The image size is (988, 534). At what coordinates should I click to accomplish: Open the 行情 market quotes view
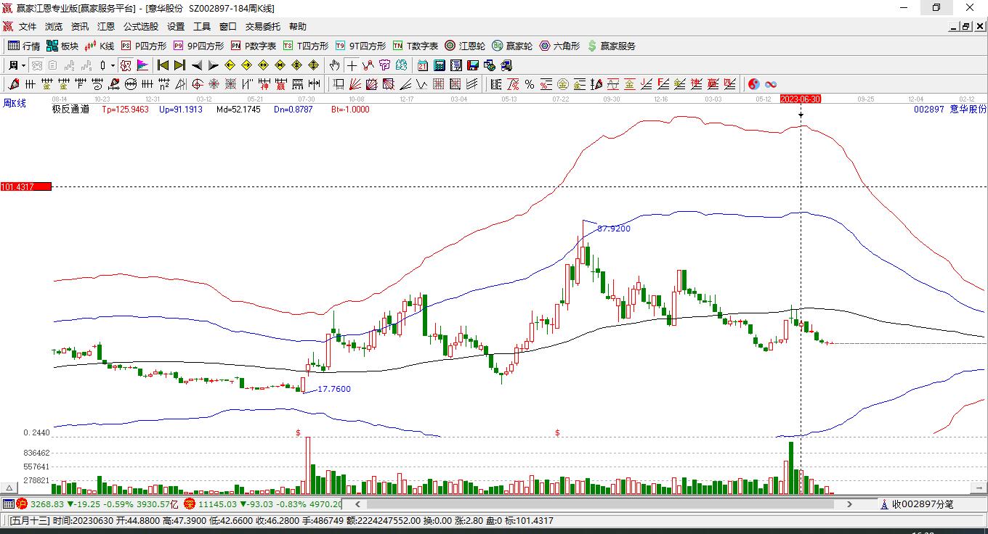coord(24,46)
